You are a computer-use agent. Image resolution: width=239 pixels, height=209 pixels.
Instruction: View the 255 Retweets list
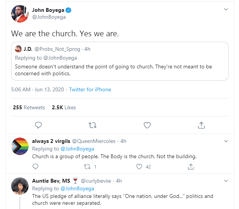[x=29, y=107]
